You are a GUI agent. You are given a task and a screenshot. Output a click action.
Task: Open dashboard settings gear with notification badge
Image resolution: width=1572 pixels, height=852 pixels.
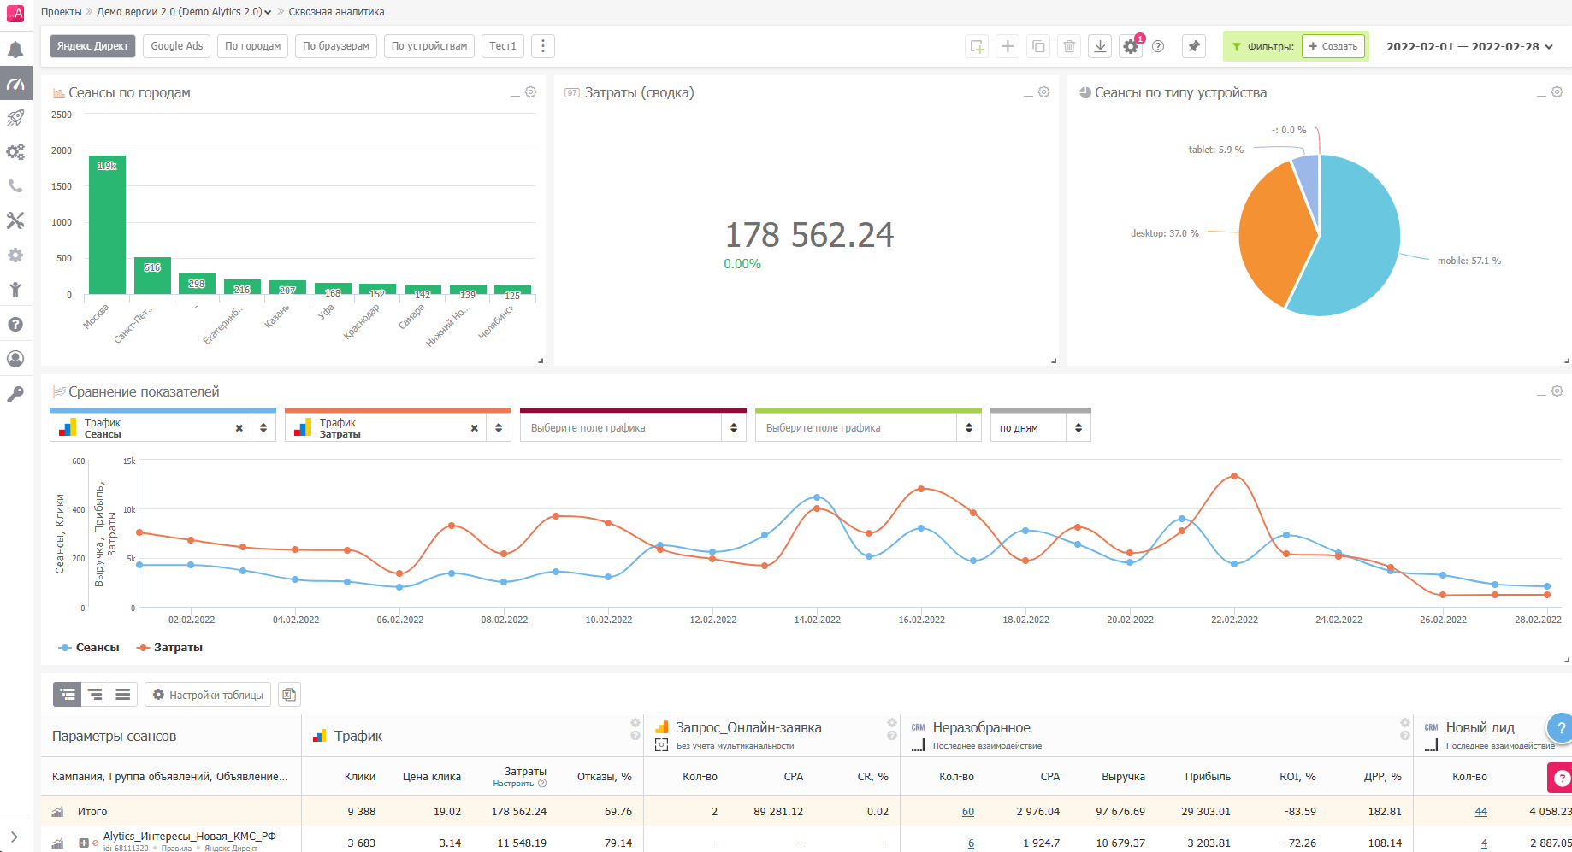[1131, 46]
